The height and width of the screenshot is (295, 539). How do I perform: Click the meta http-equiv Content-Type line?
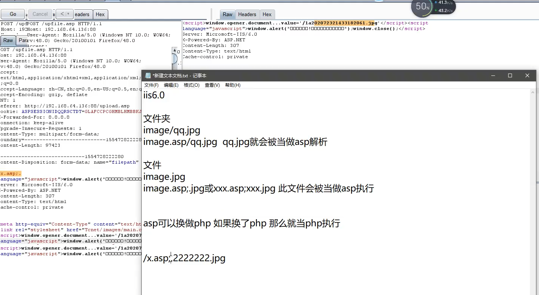click(71, 224)
